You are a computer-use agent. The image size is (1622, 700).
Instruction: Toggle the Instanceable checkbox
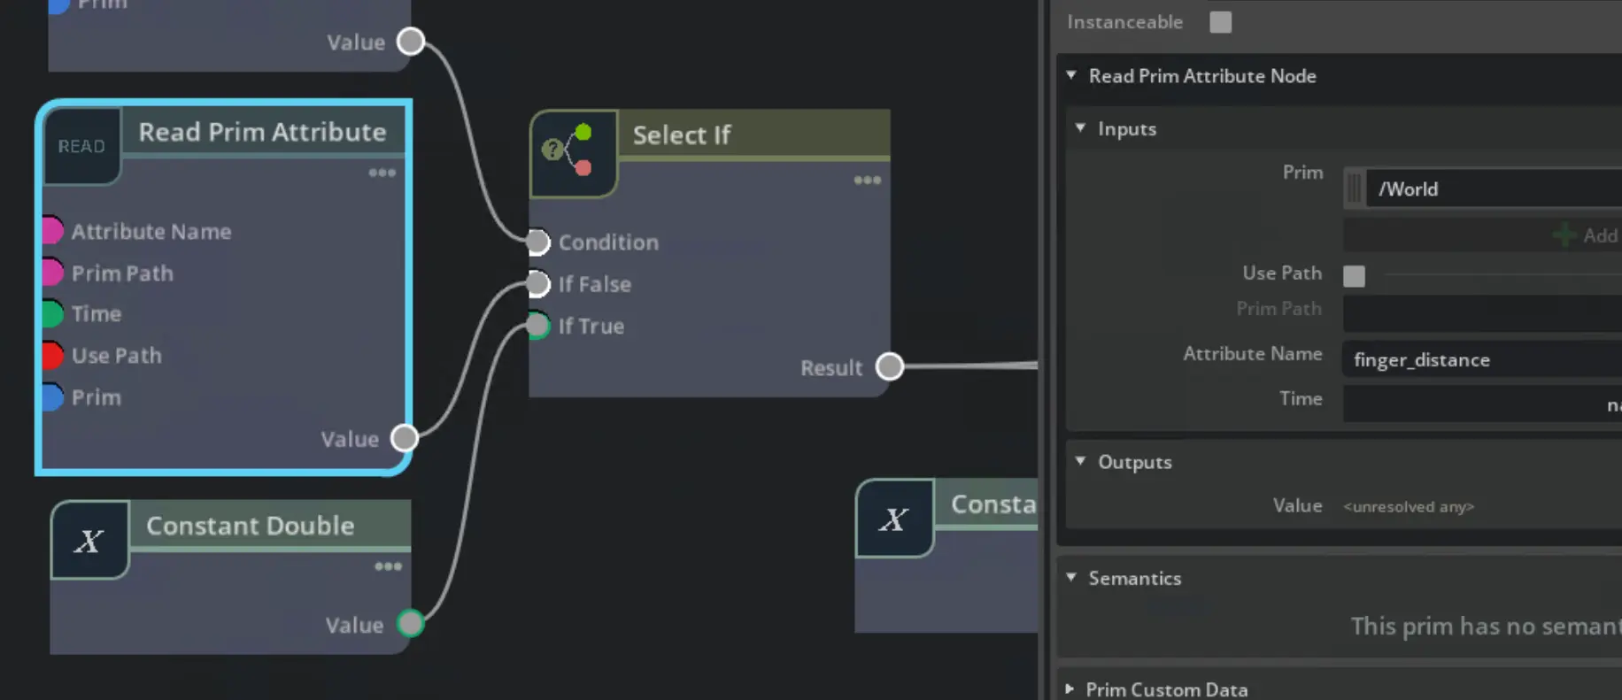[1220, 22]
